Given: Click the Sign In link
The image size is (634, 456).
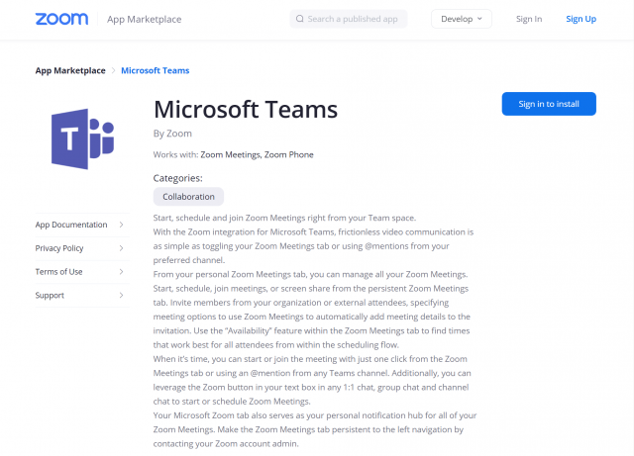Looking at the screenshot, I should tap(529, 19).
